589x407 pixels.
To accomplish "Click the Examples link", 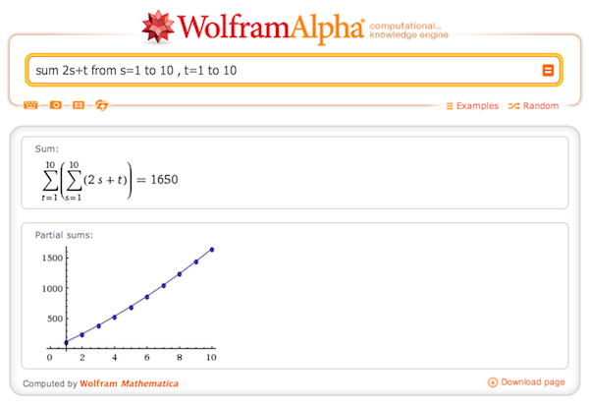I will pyautogui.click(x=477, y=106).
